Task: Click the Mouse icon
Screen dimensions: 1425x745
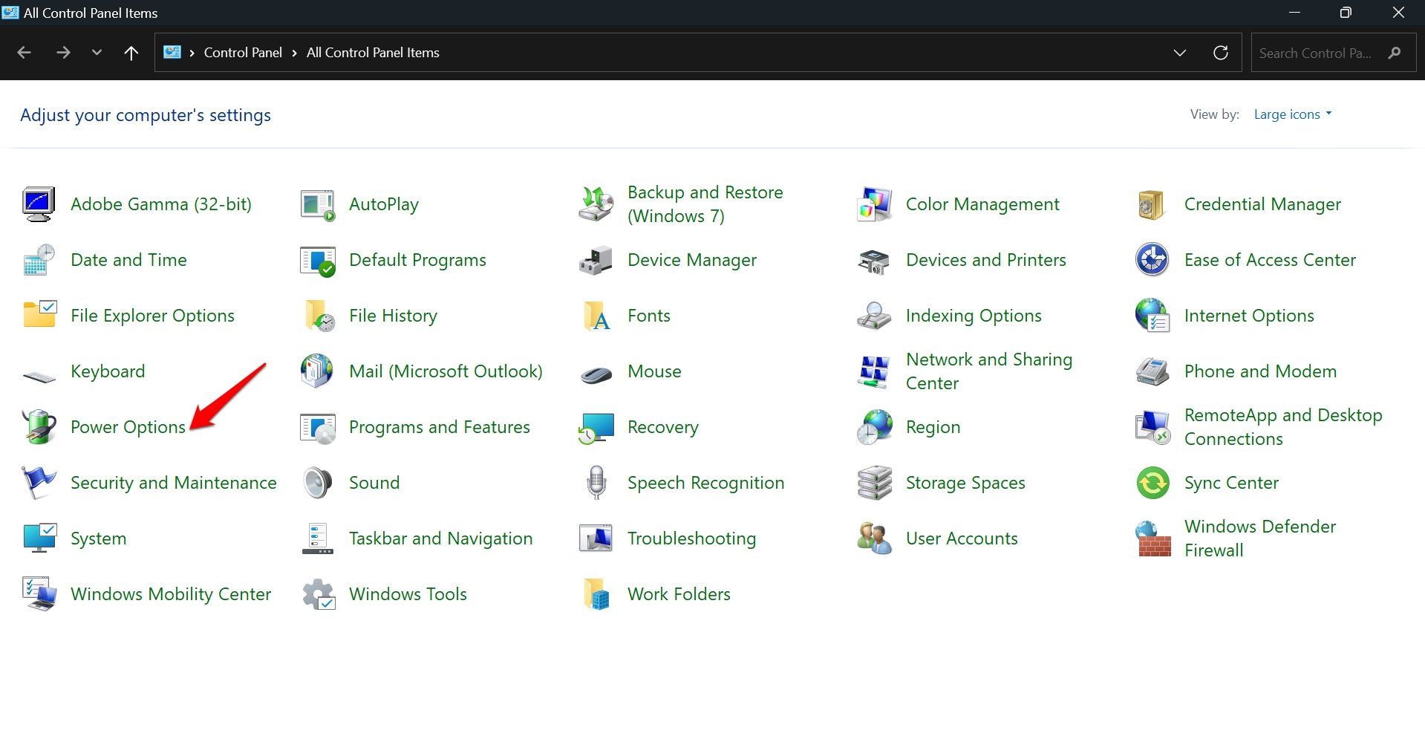Action: pos(596,374)
